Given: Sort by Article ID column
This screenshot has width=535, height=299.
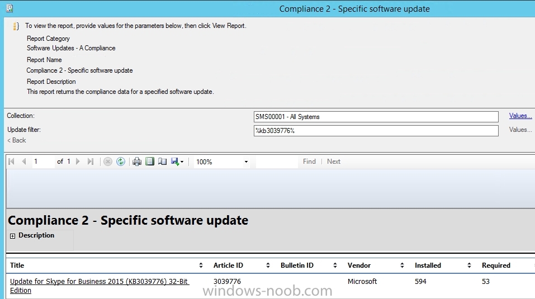Looking at the screenshot, I should click(268, 265).
